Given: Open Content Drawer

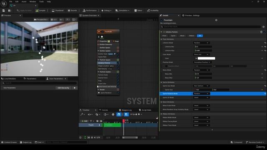Looking at the screenshot, I should tap(9, 142).
